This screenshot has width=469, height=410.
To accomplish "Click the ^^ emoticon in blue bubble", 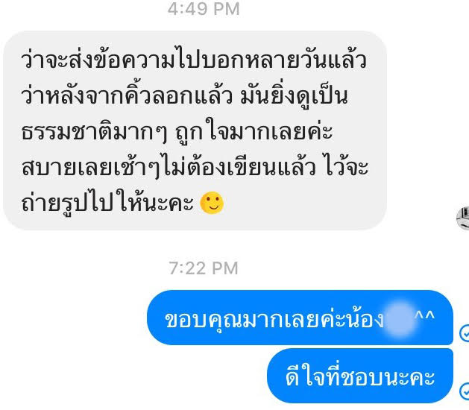I will pyautogui.click(x=424, y=316).
